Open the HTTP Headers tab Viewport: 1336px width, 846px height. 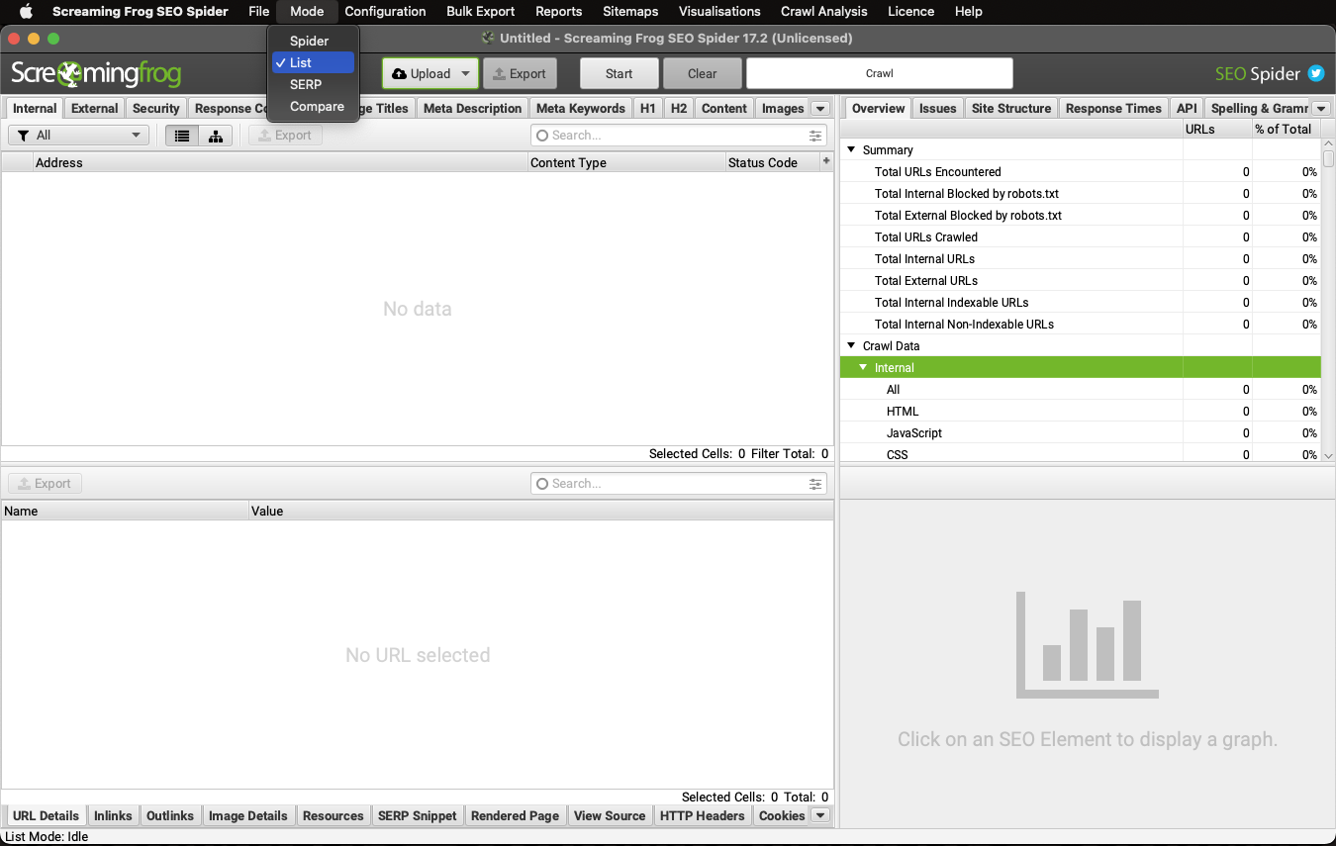[x=702, y=816]
